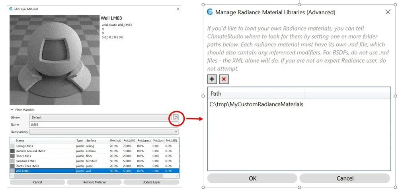The height and width of the screenshot is (193, 398).
Task: Click the plant surface cell
Action: (x=89, y=166)
